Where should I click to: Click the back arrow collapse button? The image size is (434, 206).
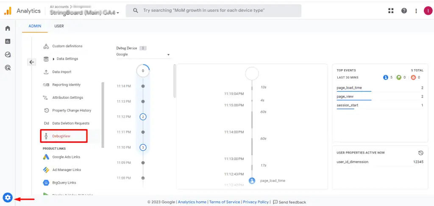(31, 62)
